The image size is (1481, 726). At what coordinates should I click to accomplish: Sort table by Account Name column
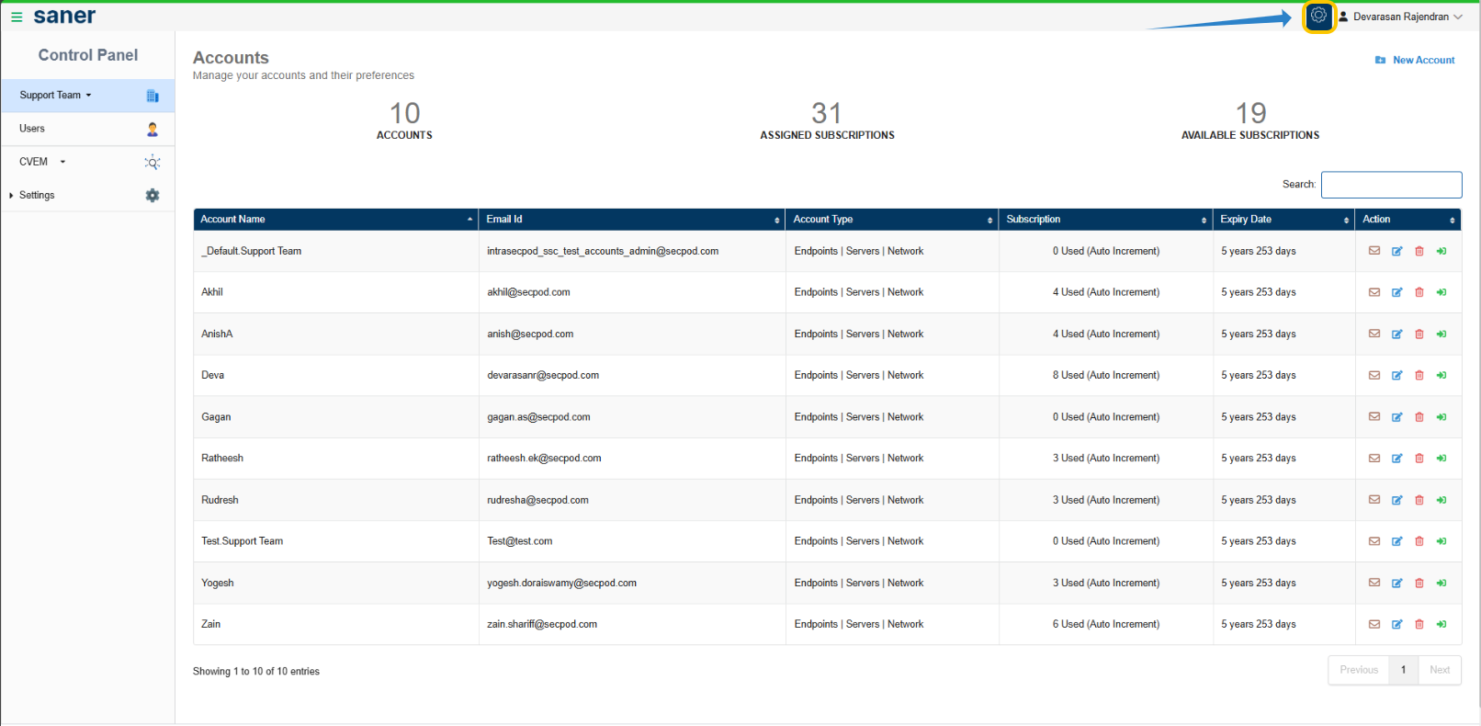[x=336, y=220]
